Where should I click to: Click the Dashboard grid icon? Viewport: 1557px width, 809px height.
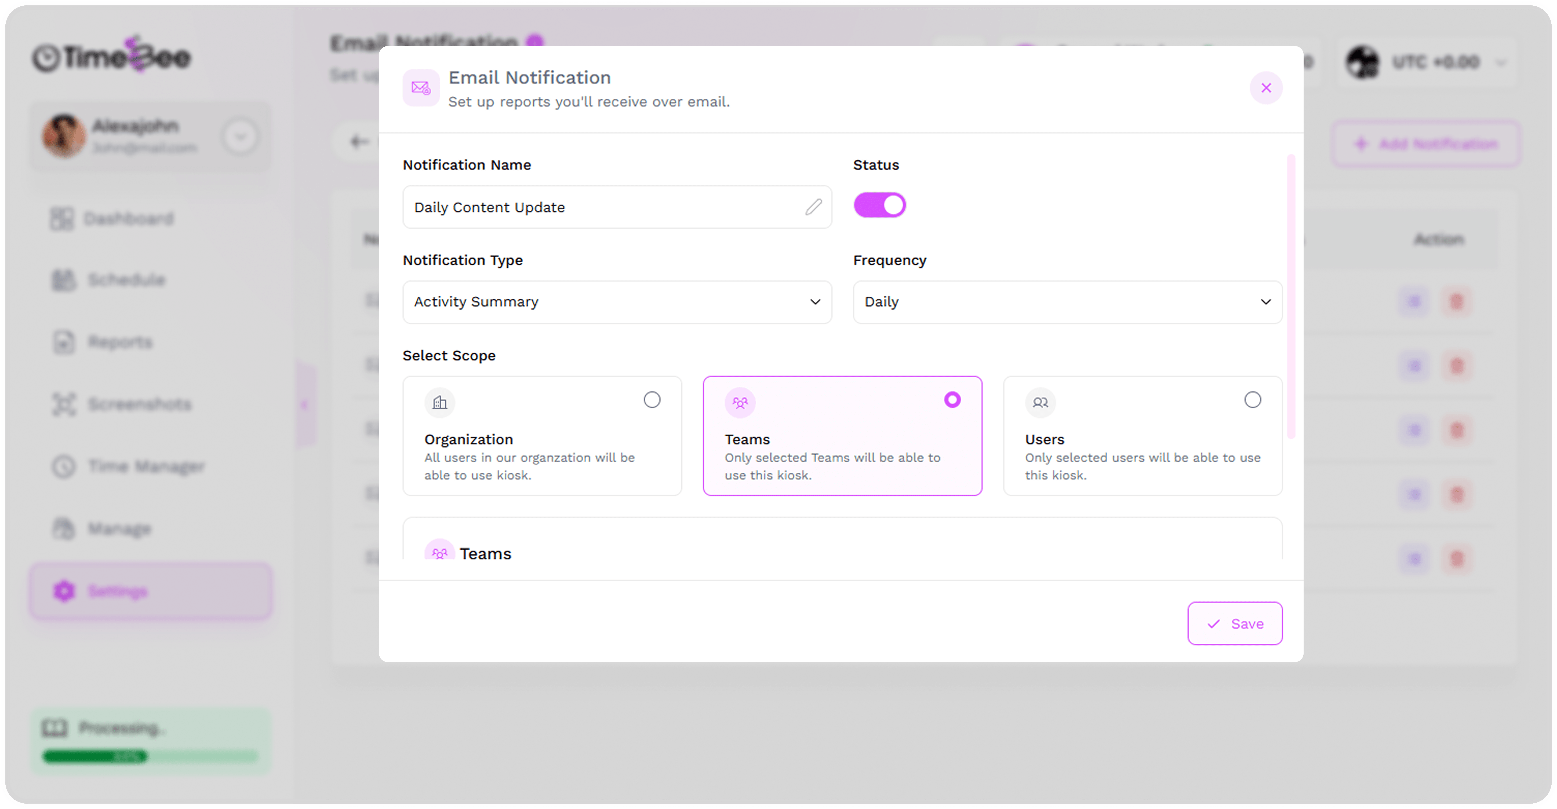coord(62,219)
